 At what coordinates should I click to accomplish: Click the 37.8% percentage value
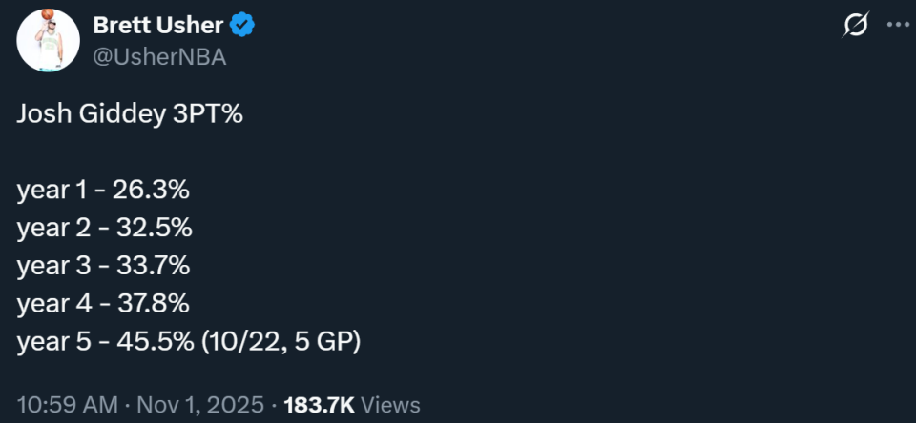pyautogui.click(x=153, y=305)
